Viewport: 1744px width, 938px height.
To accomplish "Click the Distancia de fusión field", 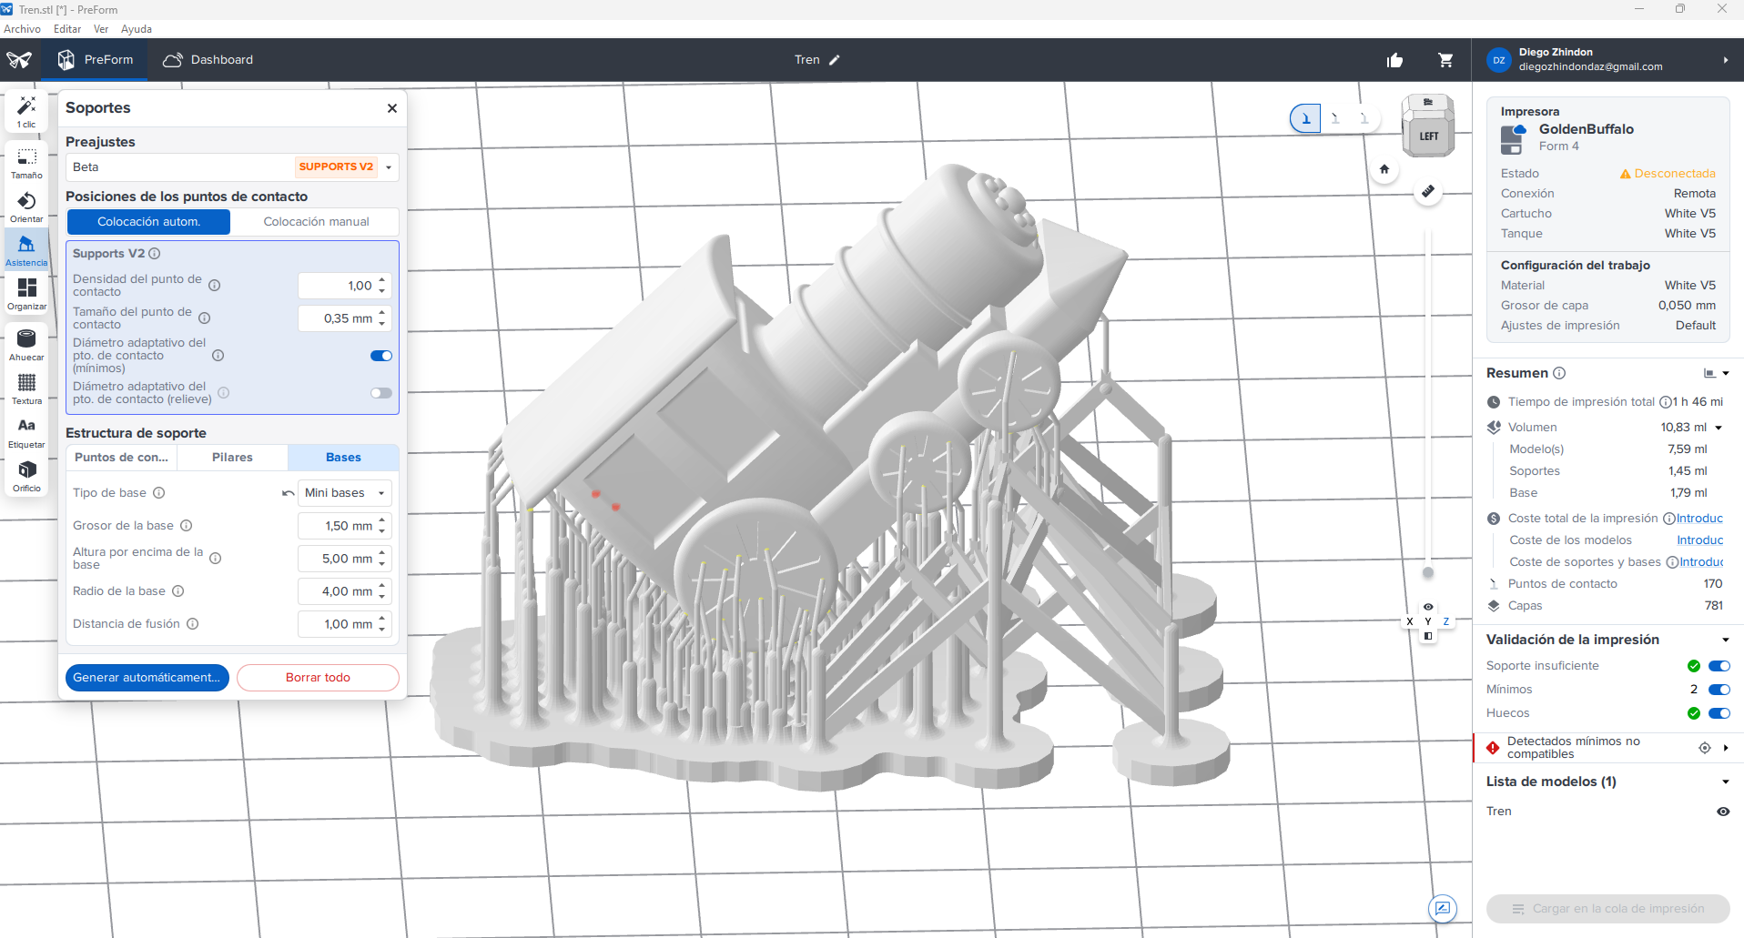I will pos(345,624).
